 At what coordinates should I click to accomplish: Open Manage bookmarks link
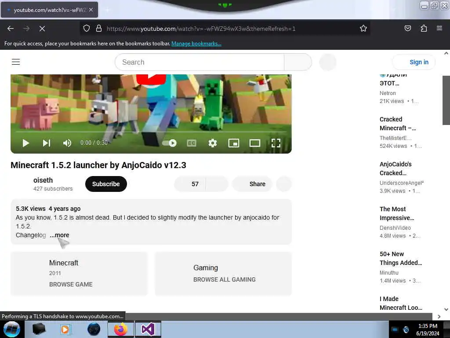[196, 44]
